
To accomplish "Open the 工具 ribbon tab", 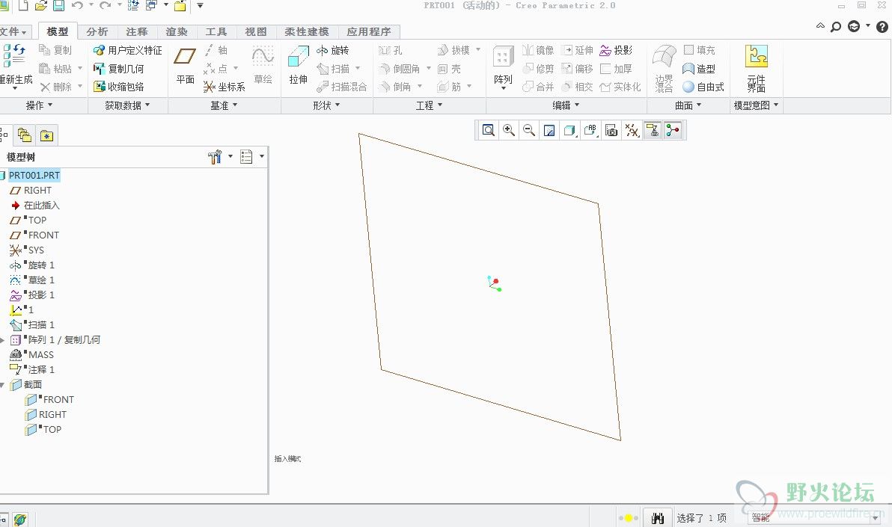I will (216, 32).
